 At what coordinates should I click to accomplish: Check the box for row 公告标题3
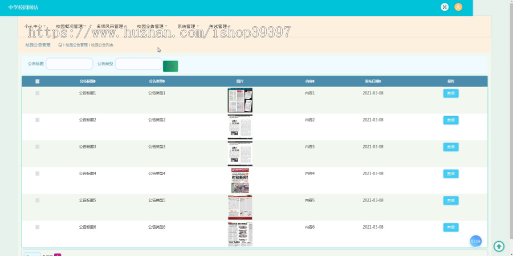[37, 147]
